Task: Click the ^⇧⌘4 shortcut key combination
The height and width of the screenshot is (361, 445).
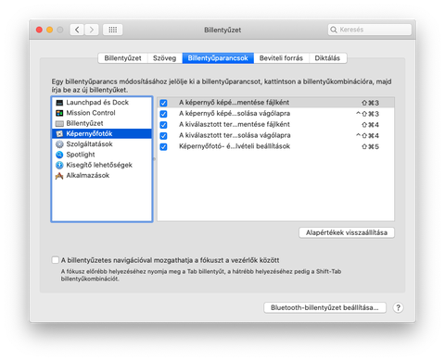Action: 367,136
